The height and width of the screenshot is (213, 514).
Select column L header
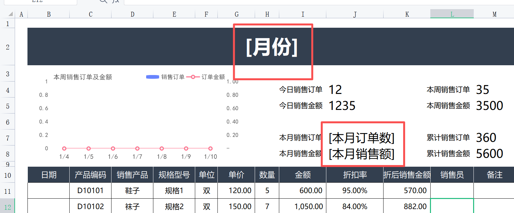click(x=452, y=14)
